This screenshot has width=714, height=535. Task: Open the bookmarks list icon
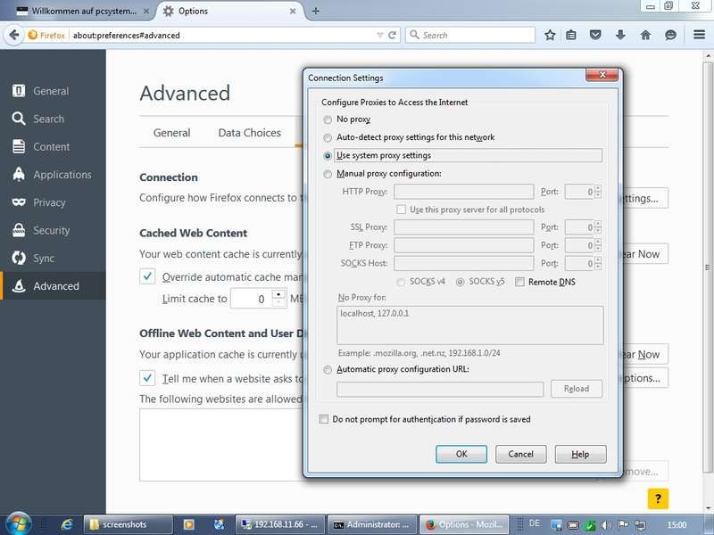click(571, 35)
